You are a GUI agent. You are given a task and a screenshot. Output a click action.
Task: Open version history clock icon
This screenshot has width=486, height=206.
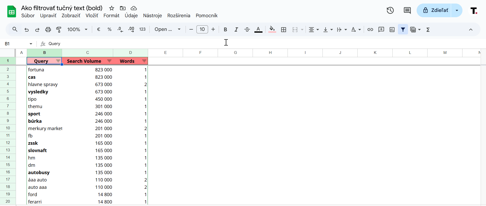tap(390, 10)
